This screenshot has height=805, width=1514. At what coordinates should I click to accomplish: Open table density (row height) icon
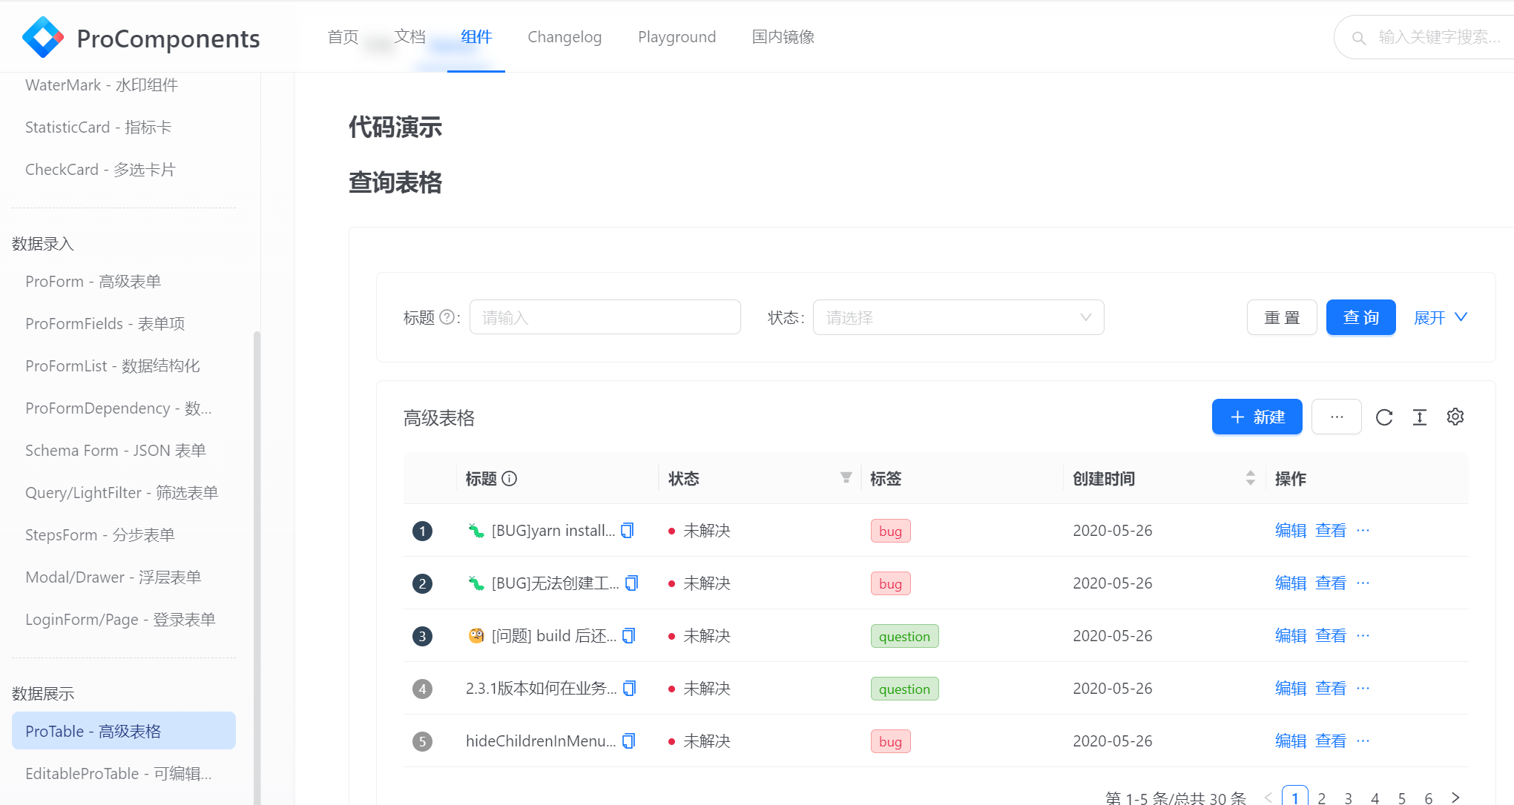(1420, 417)
